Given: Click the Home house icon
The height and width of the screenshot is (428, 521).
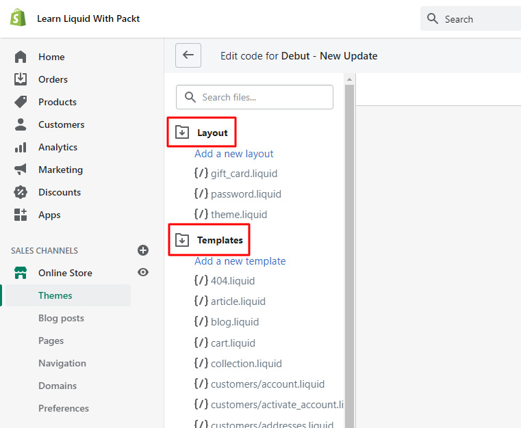Looking at the screenshot, I should click(21, 57).
